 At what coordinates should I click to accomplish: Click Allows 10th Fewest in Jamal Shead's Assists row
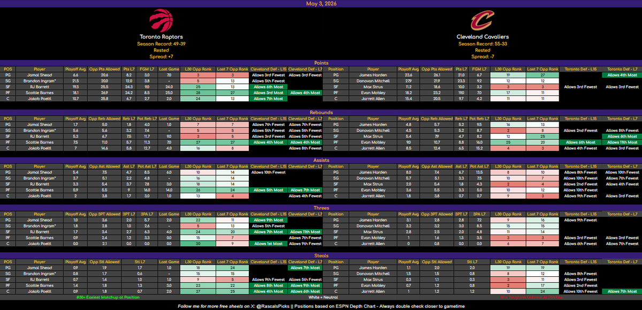click(269, 172)
